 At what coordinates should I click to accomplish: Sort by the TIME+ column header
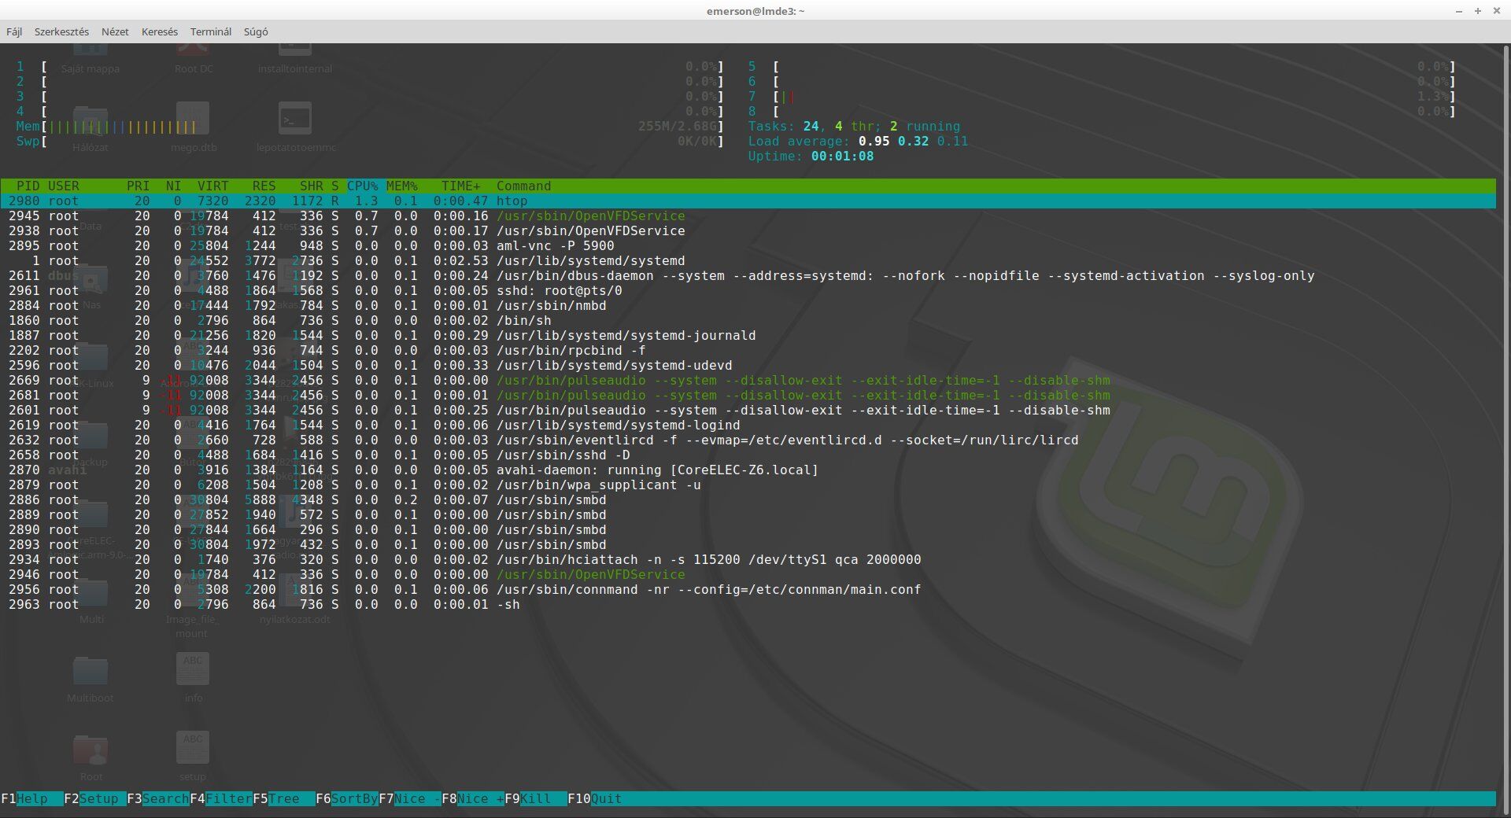pos(460,186)
